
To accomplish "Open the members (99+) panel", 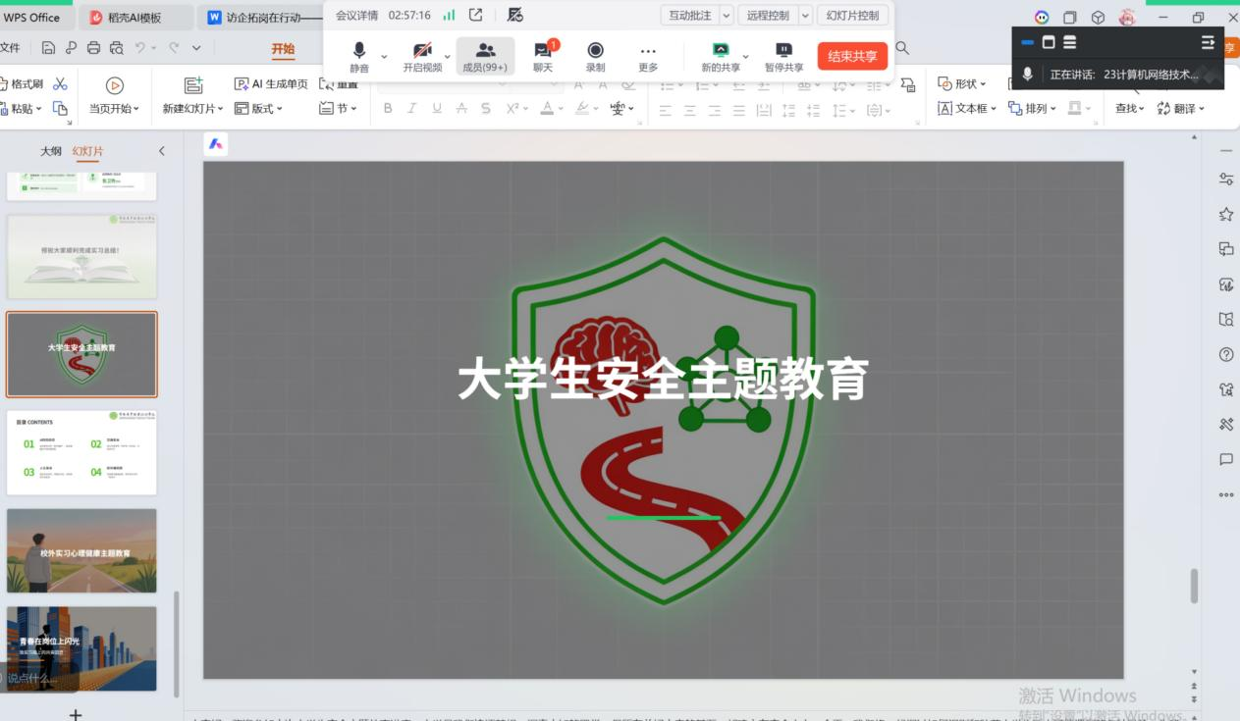I will 485,57.
